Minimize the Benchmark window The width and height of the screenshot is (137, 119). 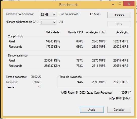pos(113,4)
